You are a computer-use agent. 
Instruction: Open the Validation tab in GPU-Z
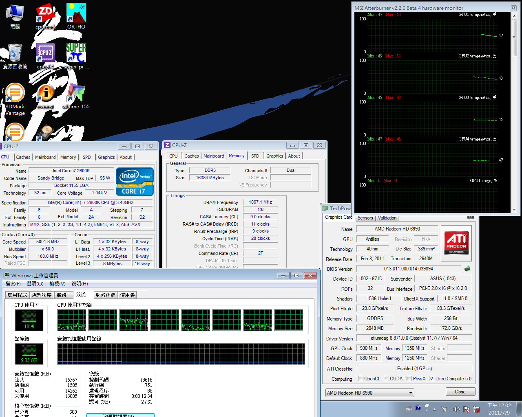(387, 218)
